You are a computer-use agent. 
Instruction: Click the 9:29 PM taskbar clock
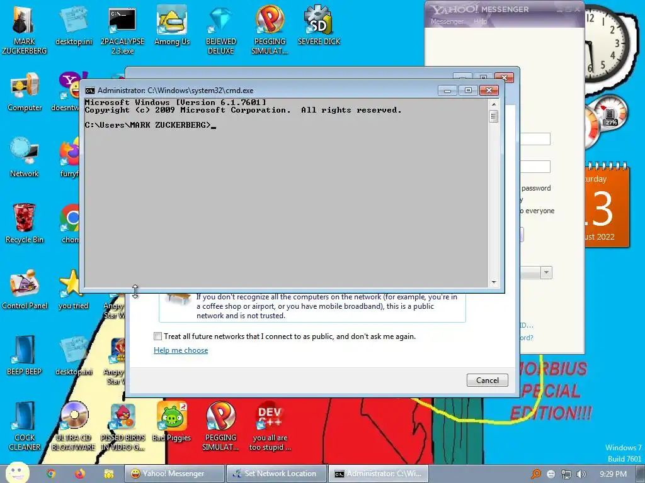pos(613,474)
